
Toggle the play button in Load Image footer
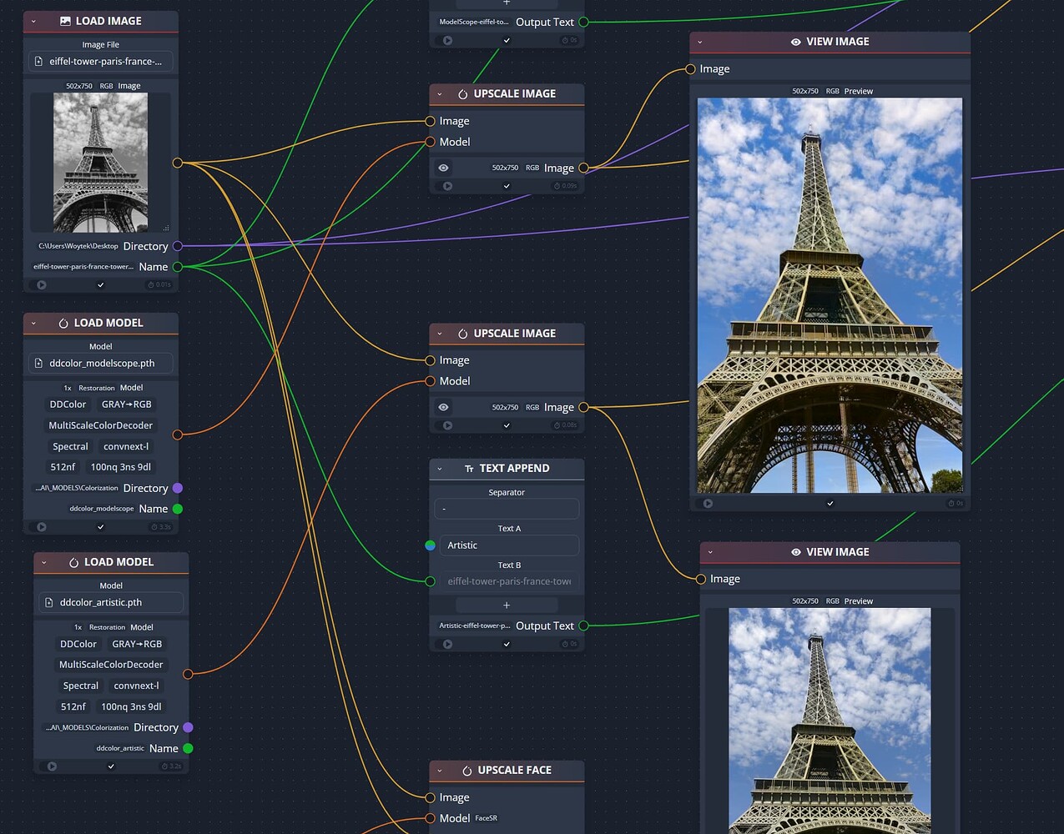coord(42,284)
